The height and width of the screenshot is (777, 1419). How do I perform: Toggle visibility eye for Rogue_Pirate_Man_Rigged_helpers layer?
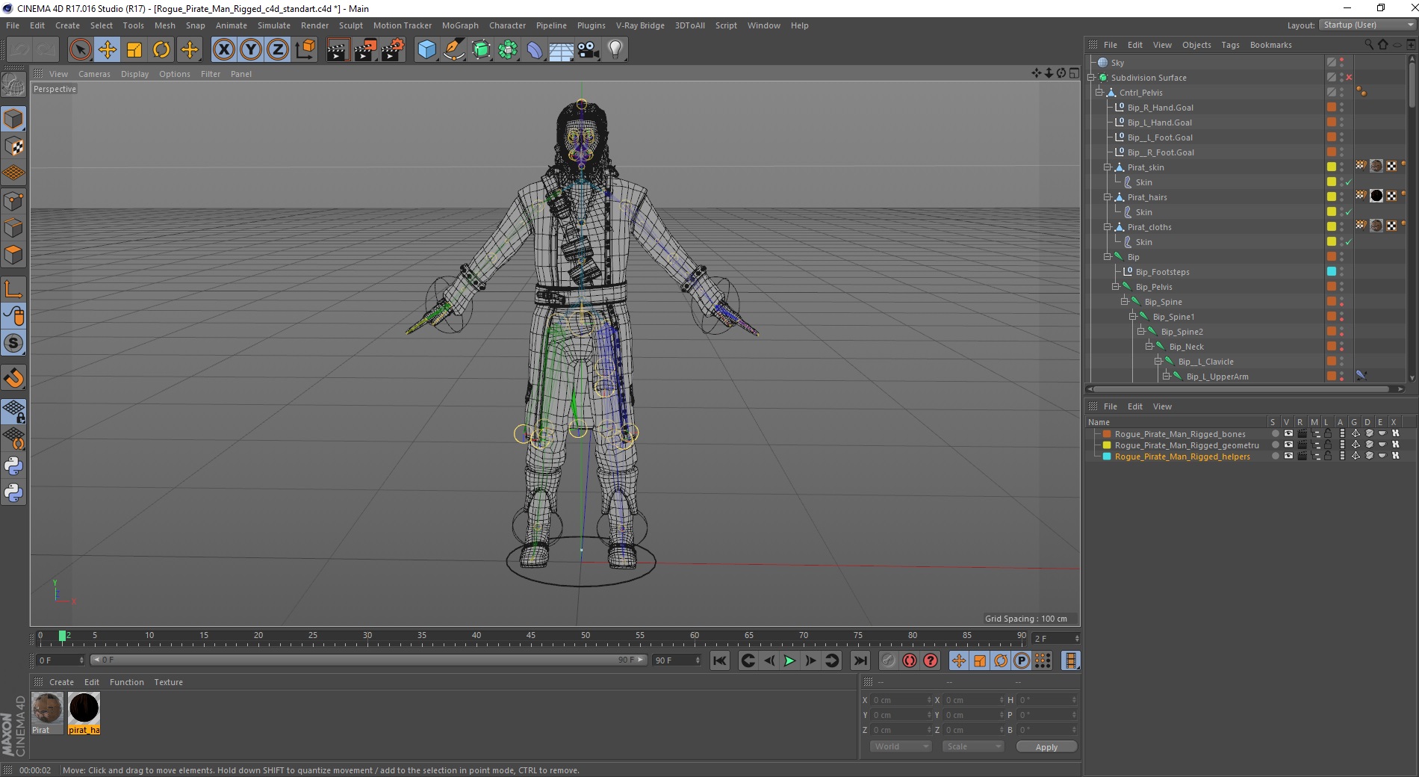coord(1288,456)
